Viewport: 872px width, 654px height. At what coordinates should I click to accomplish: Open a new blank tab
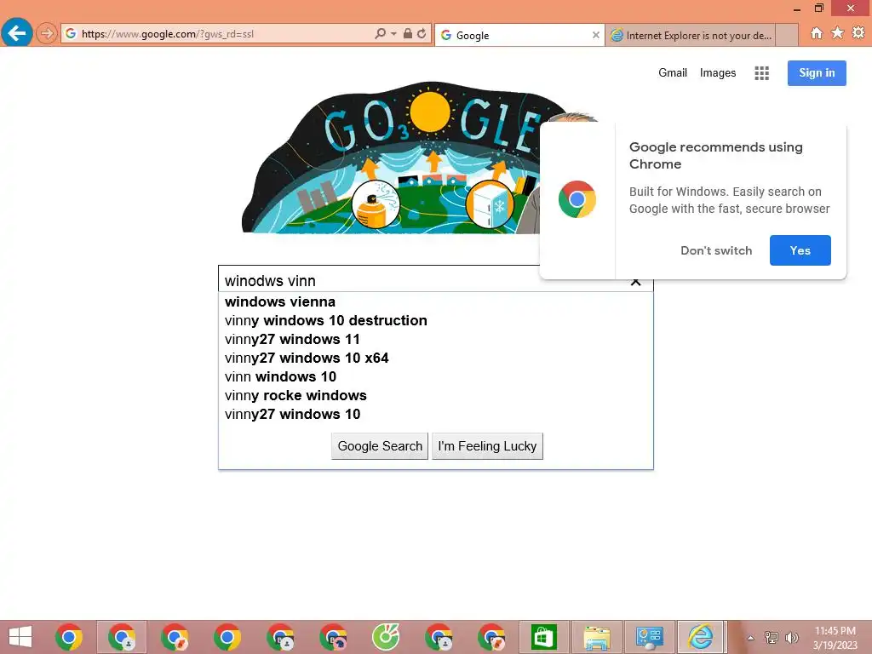[786, 36]
